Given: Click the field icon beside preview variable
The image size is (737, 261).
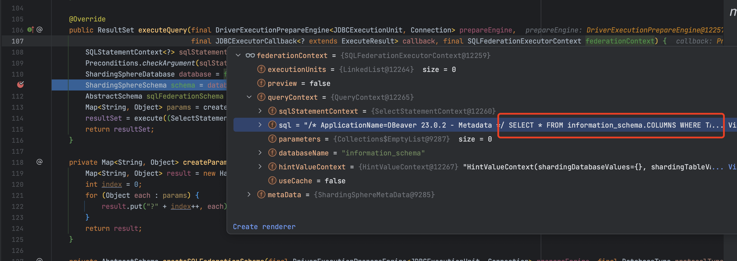Looking at the screenshot, I should click(261, 83).
